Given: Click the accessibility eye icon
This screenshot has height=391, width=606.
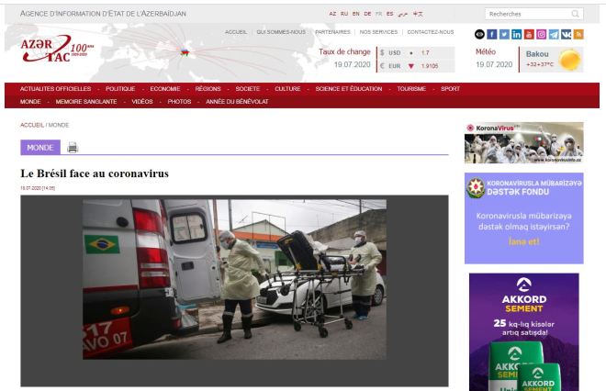Looking at the screenshot, I should [x=479, y=34].
